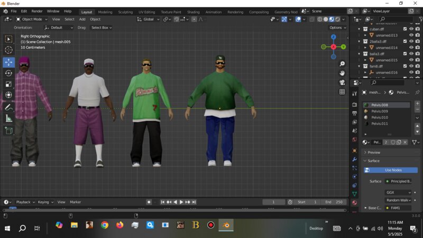423x238 pixels.
Task: Open the Material properties tab
Action: 354,203
